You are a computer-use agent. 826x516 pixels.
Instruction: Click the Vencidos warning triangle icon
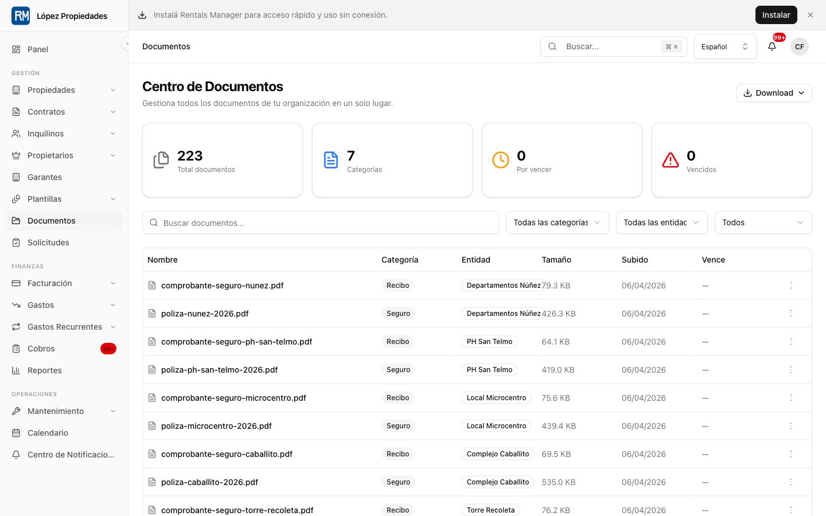pos(671,160)
